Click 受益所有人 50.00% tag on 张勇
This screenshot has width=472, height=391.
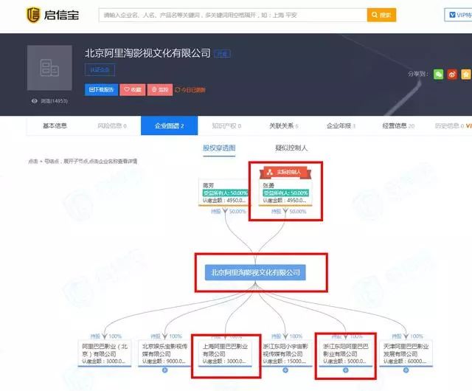[285, 193]
